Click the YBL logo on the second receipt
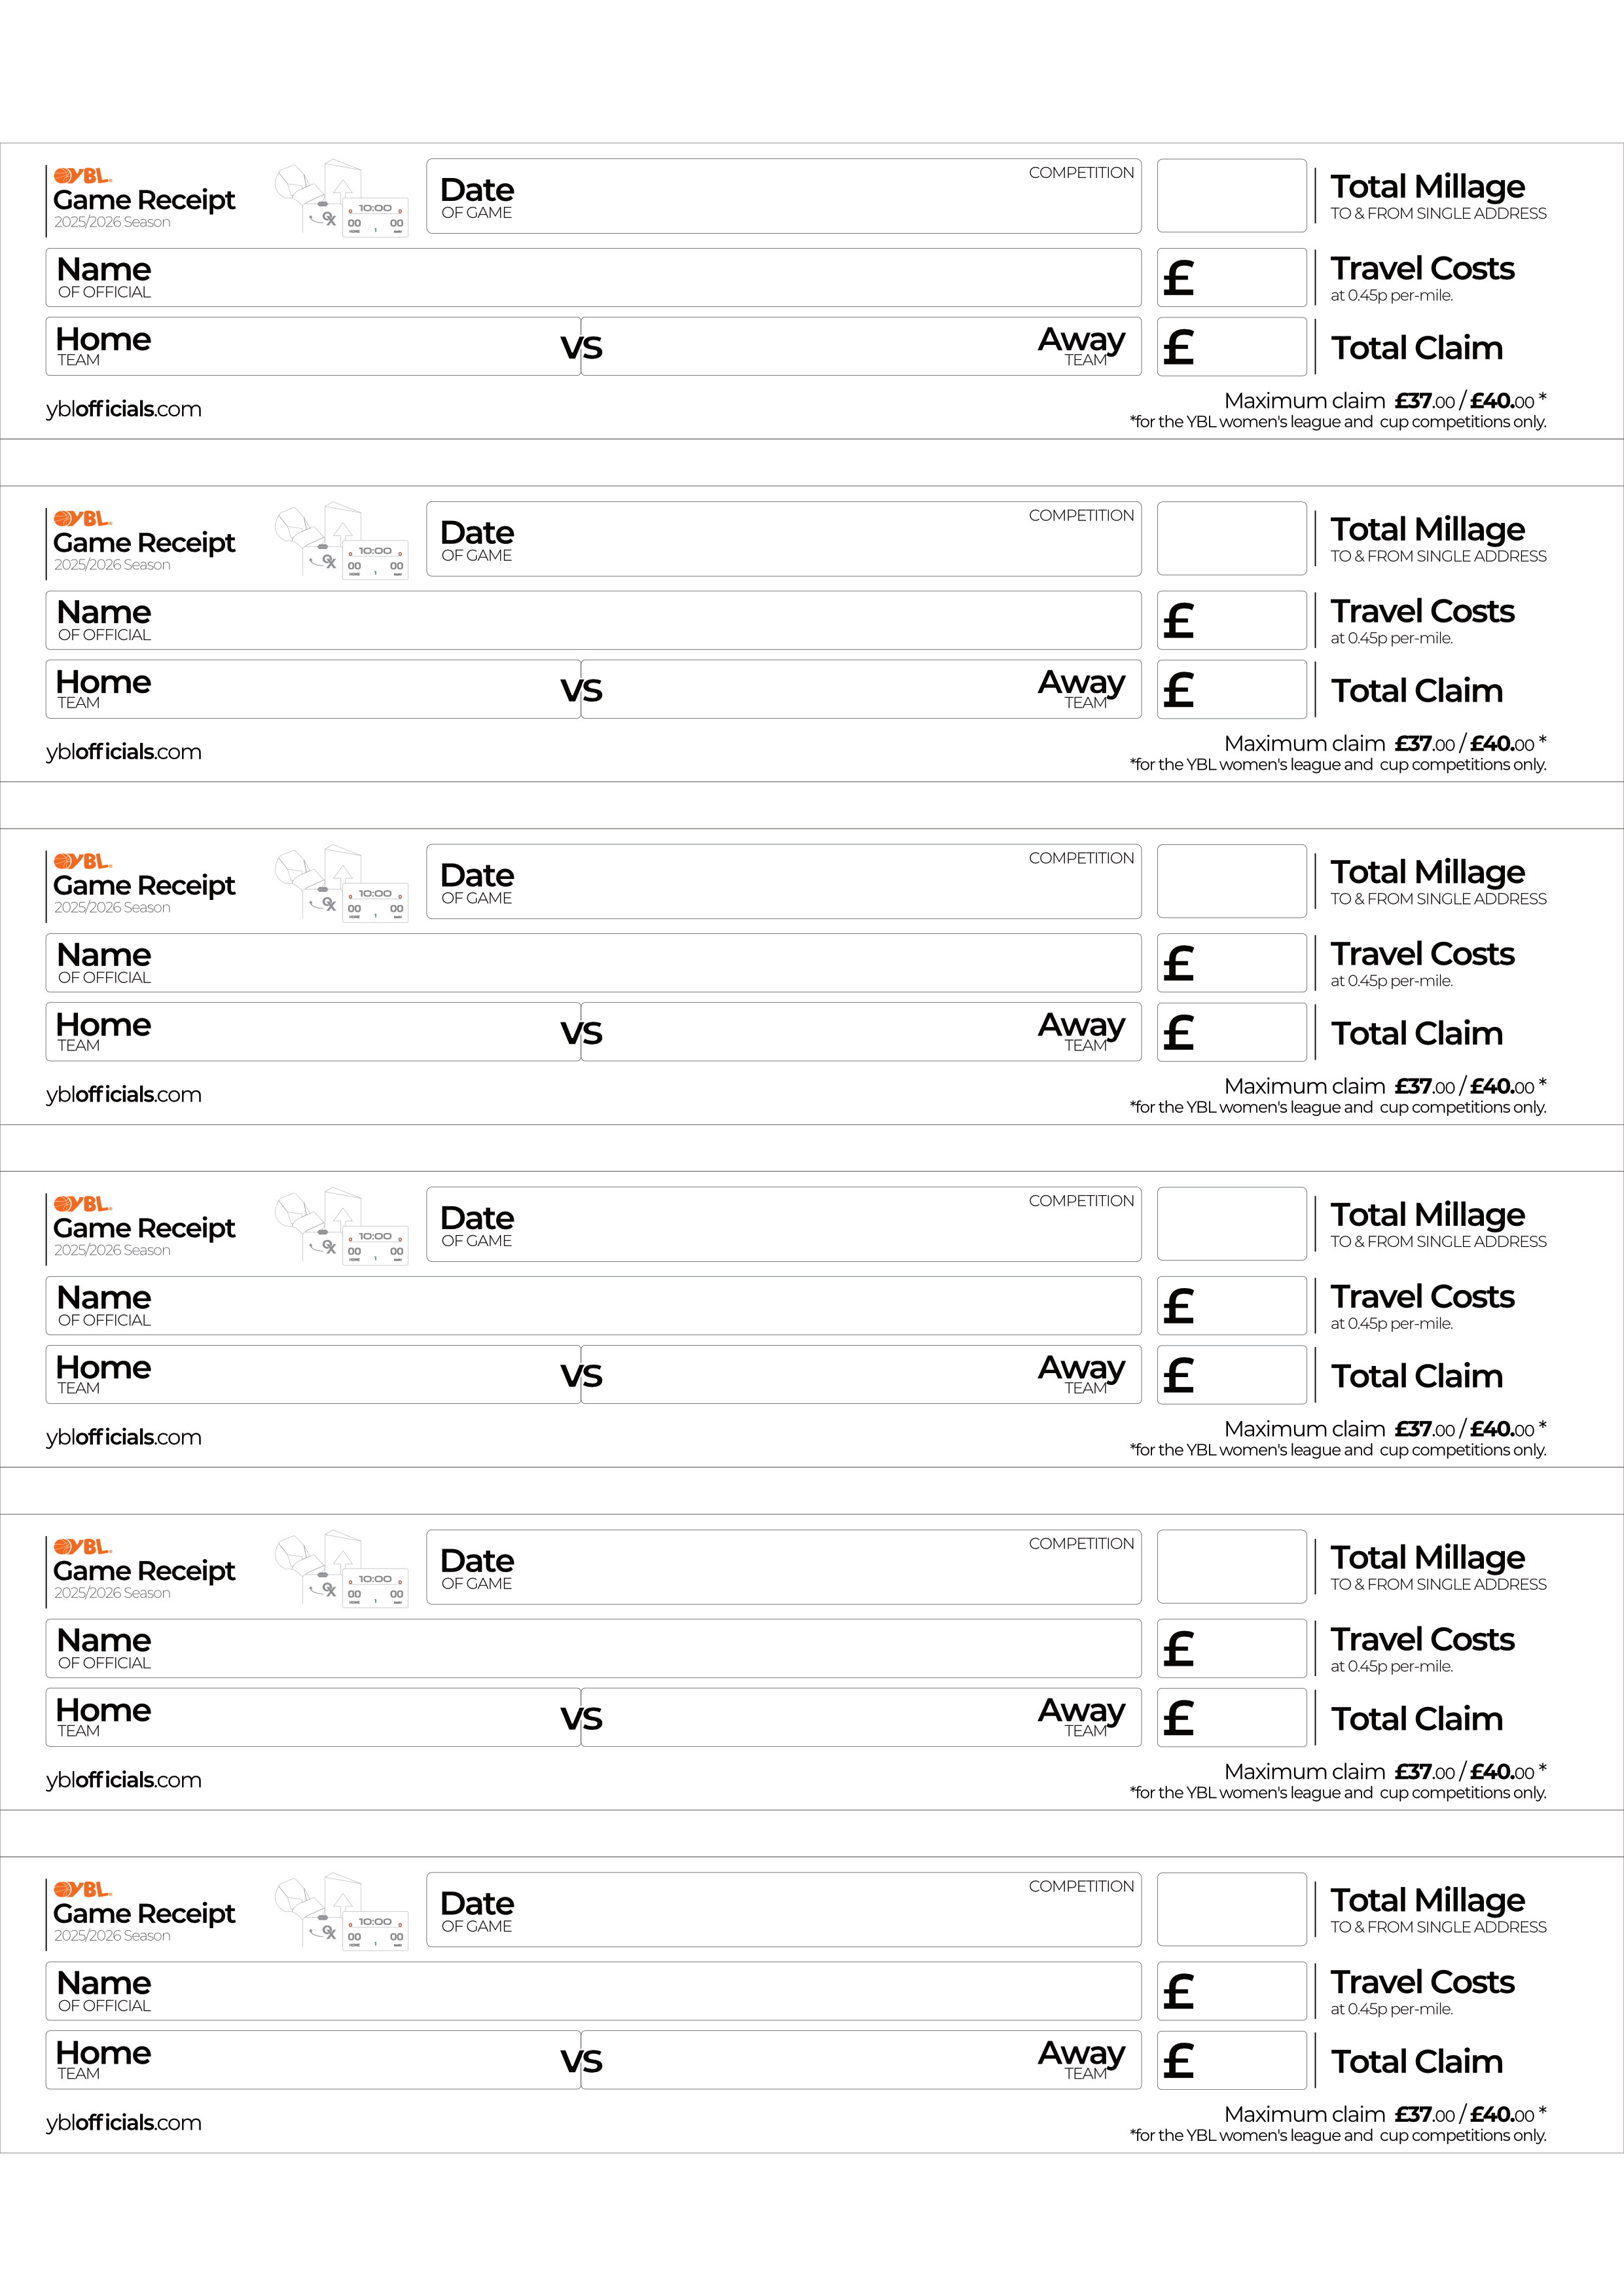1624x2296 pixels. pos(82,519)
